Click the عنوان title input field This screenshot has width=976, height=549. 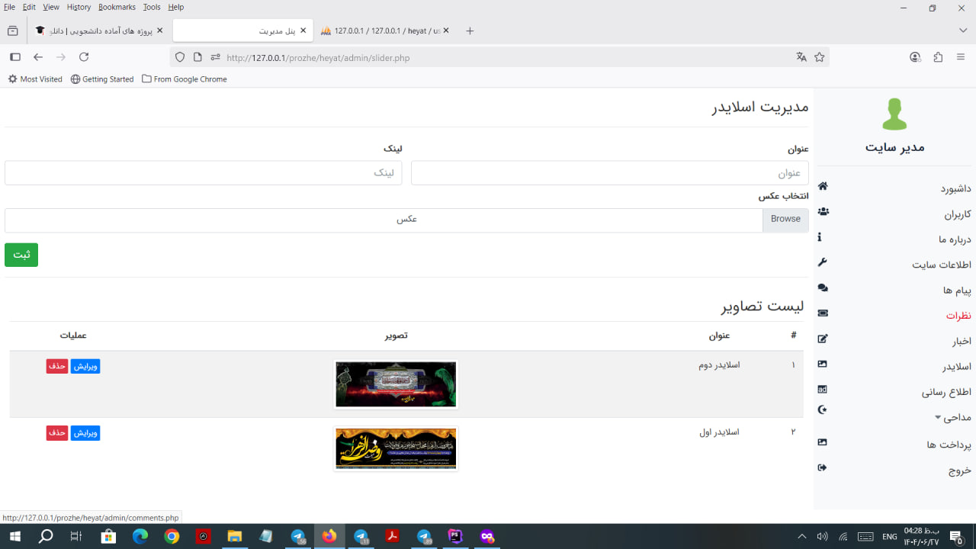[x=609, y=173]
